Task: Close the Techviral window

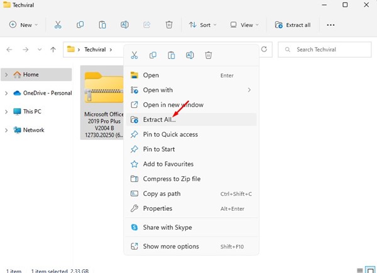Action: coord(366,5)
